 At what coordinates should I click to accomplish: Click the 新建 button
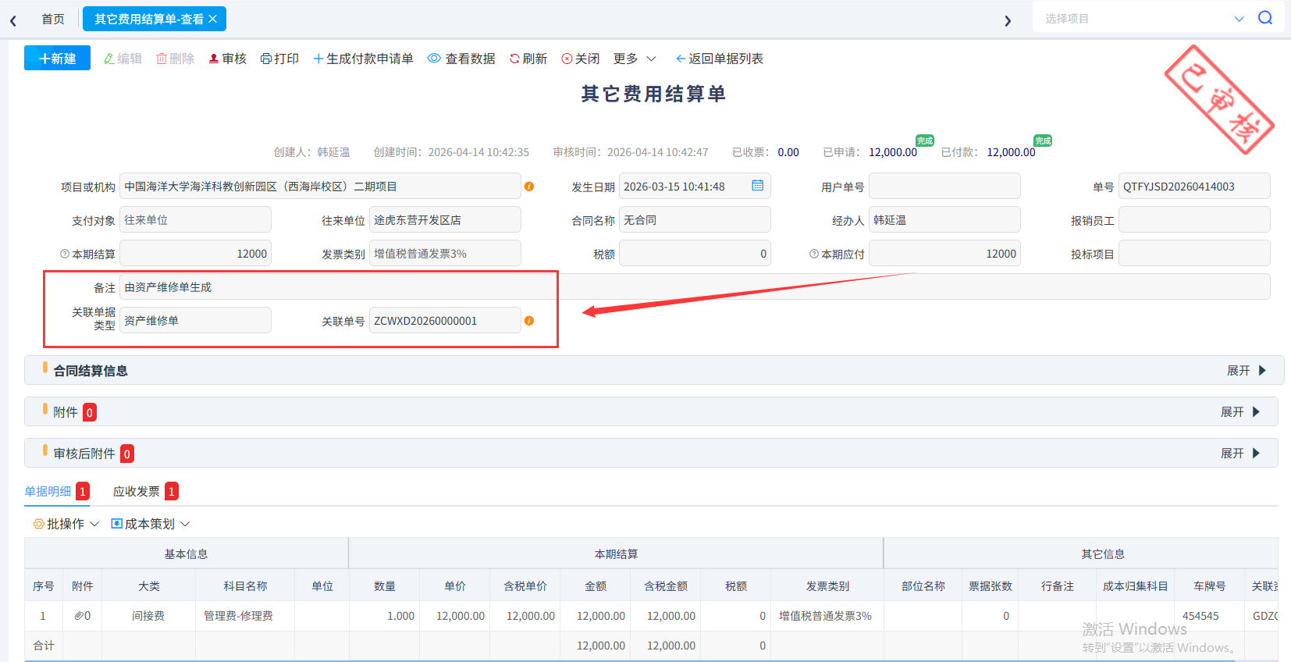click(57, 59)
